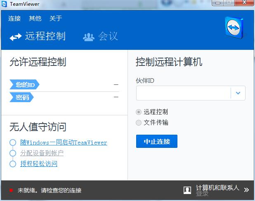Minimize the TeamViewer window

(218, 3)
